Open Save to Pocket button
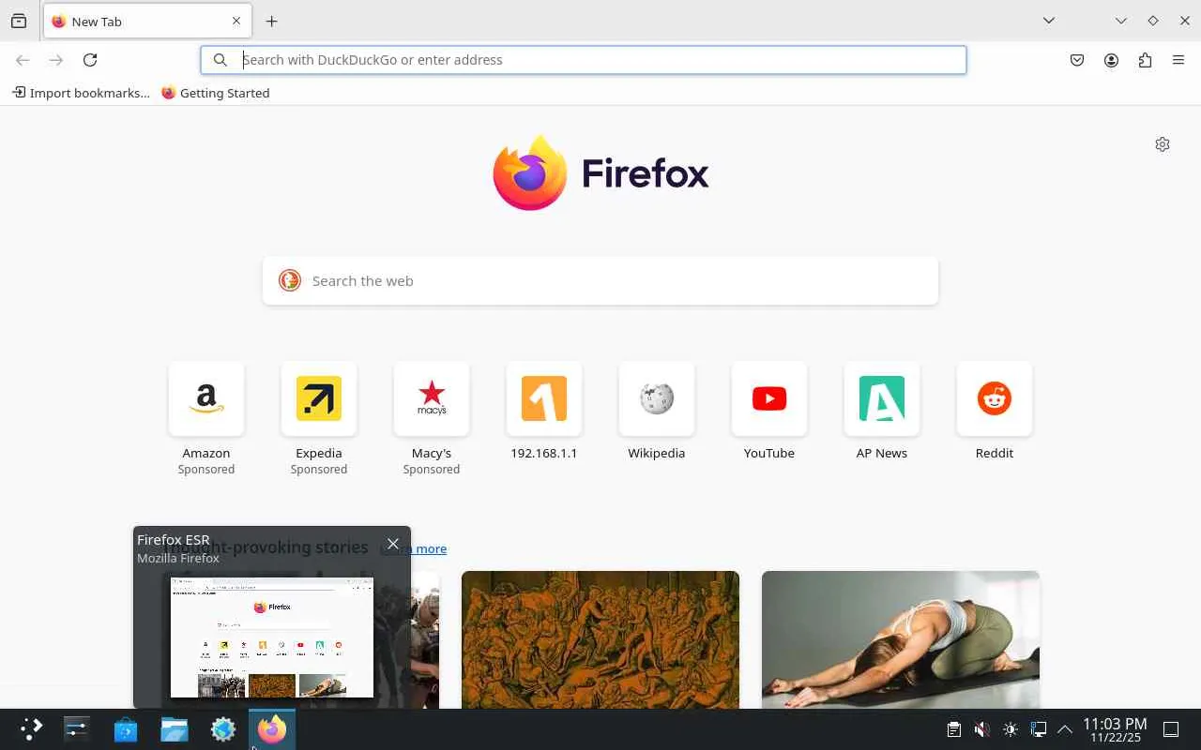 (x=1077, y=60)
